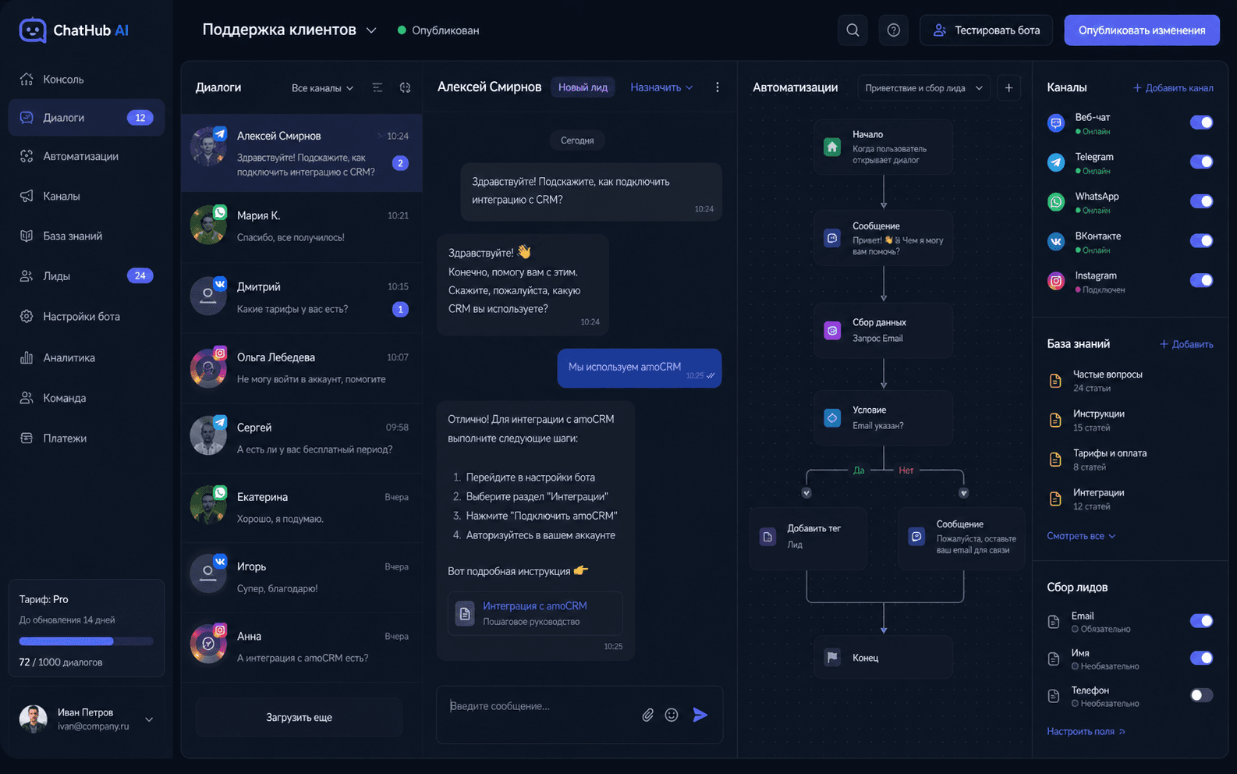Open the Приветствие и сбор лида dropdown
This screenshot has width=1237, height=774.
coord(924,88)
